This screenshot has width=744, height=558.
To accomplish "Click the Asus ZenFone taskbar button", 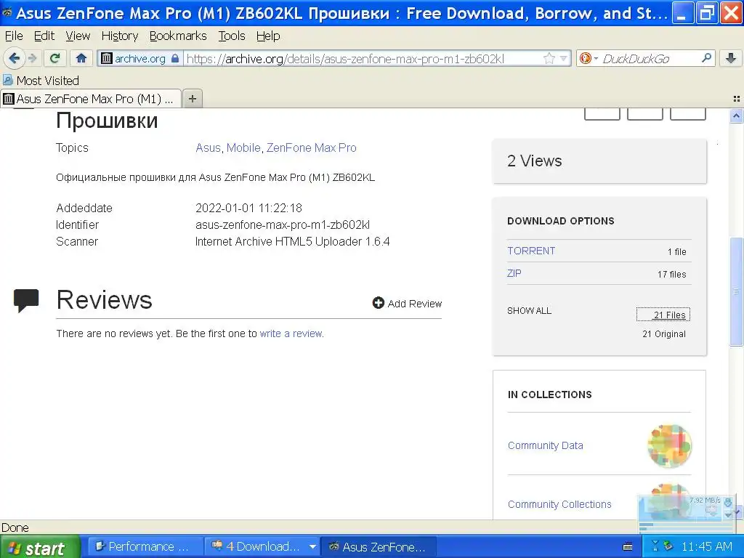I will pos(379,547).
